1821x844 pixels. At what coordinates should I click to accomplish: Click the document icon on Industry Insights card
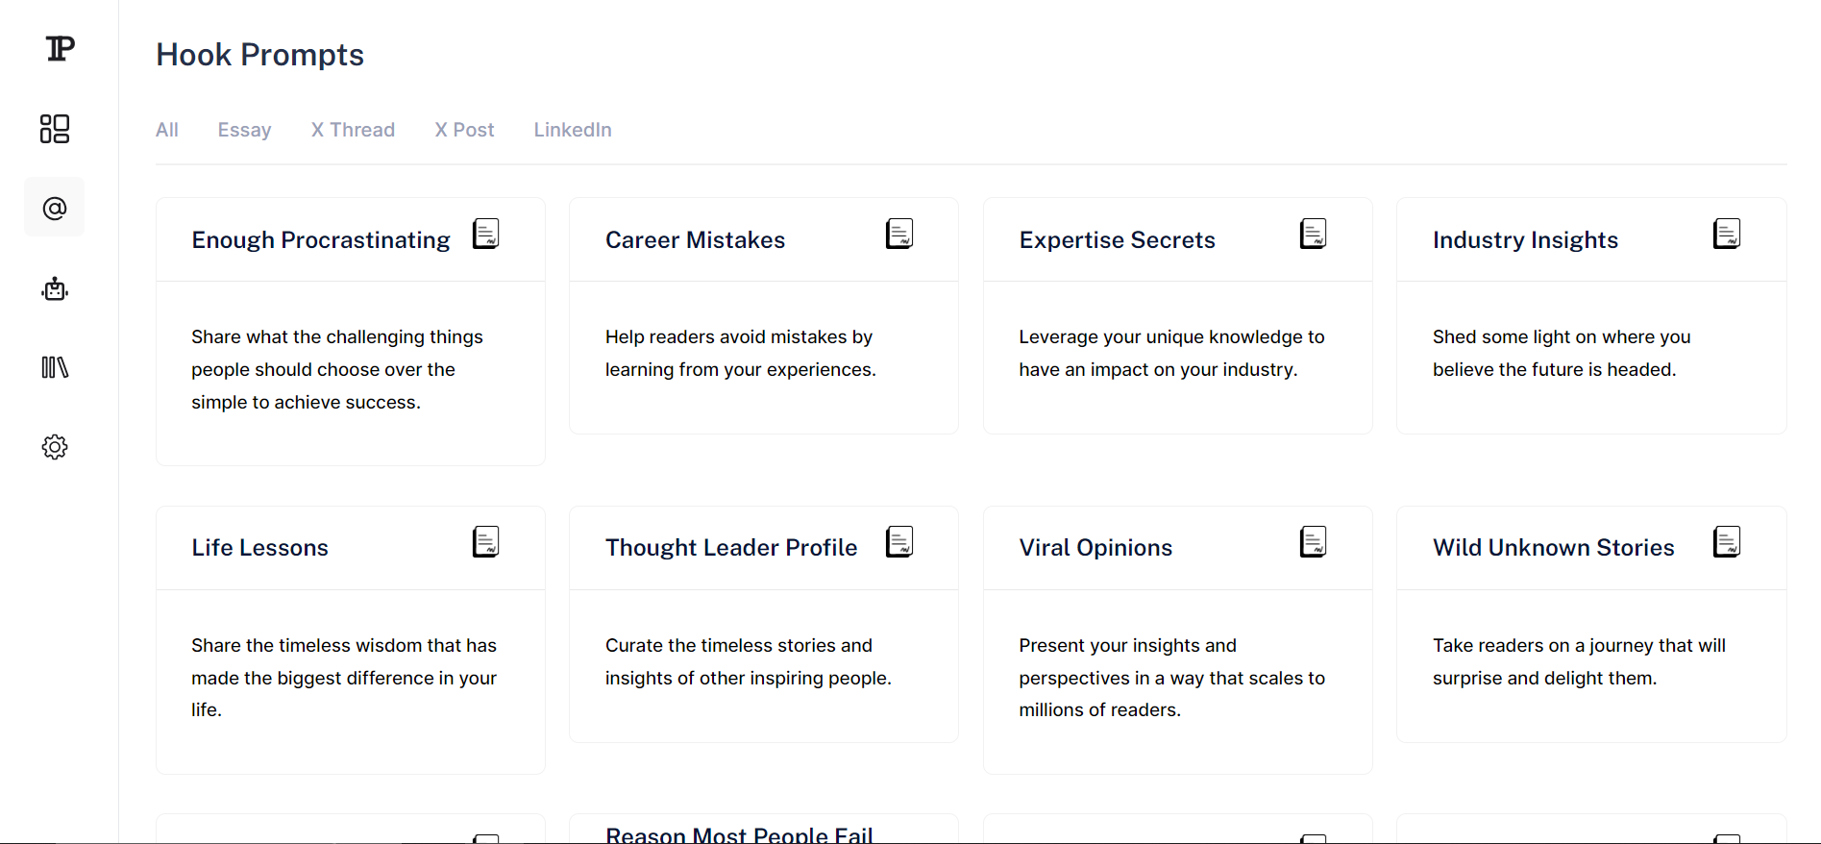click(x=1727, y=234)
